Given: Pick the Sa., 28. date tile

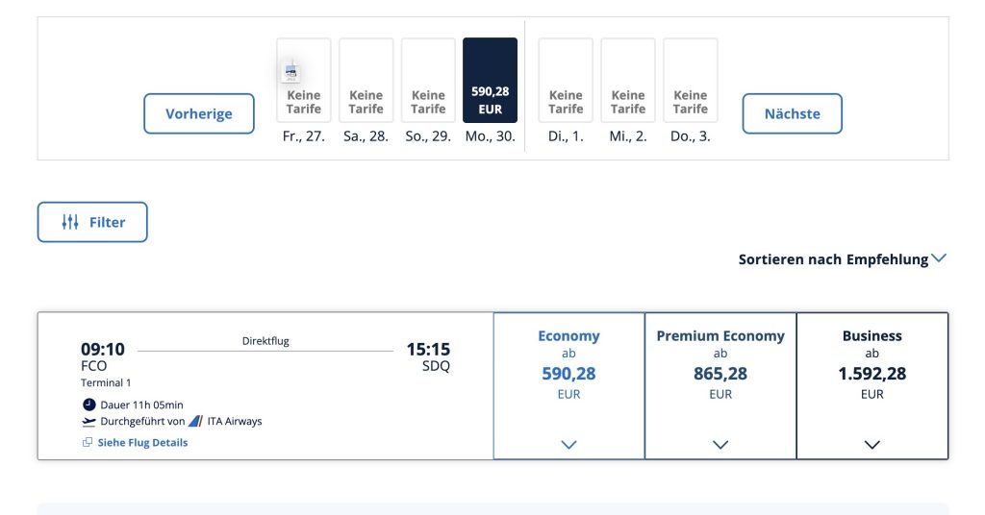Looking at the screenshot, I should 366,82.
